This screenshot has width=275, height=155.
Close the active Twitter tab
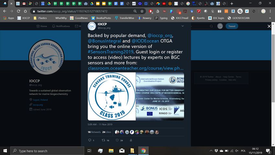tap(11, 4)
